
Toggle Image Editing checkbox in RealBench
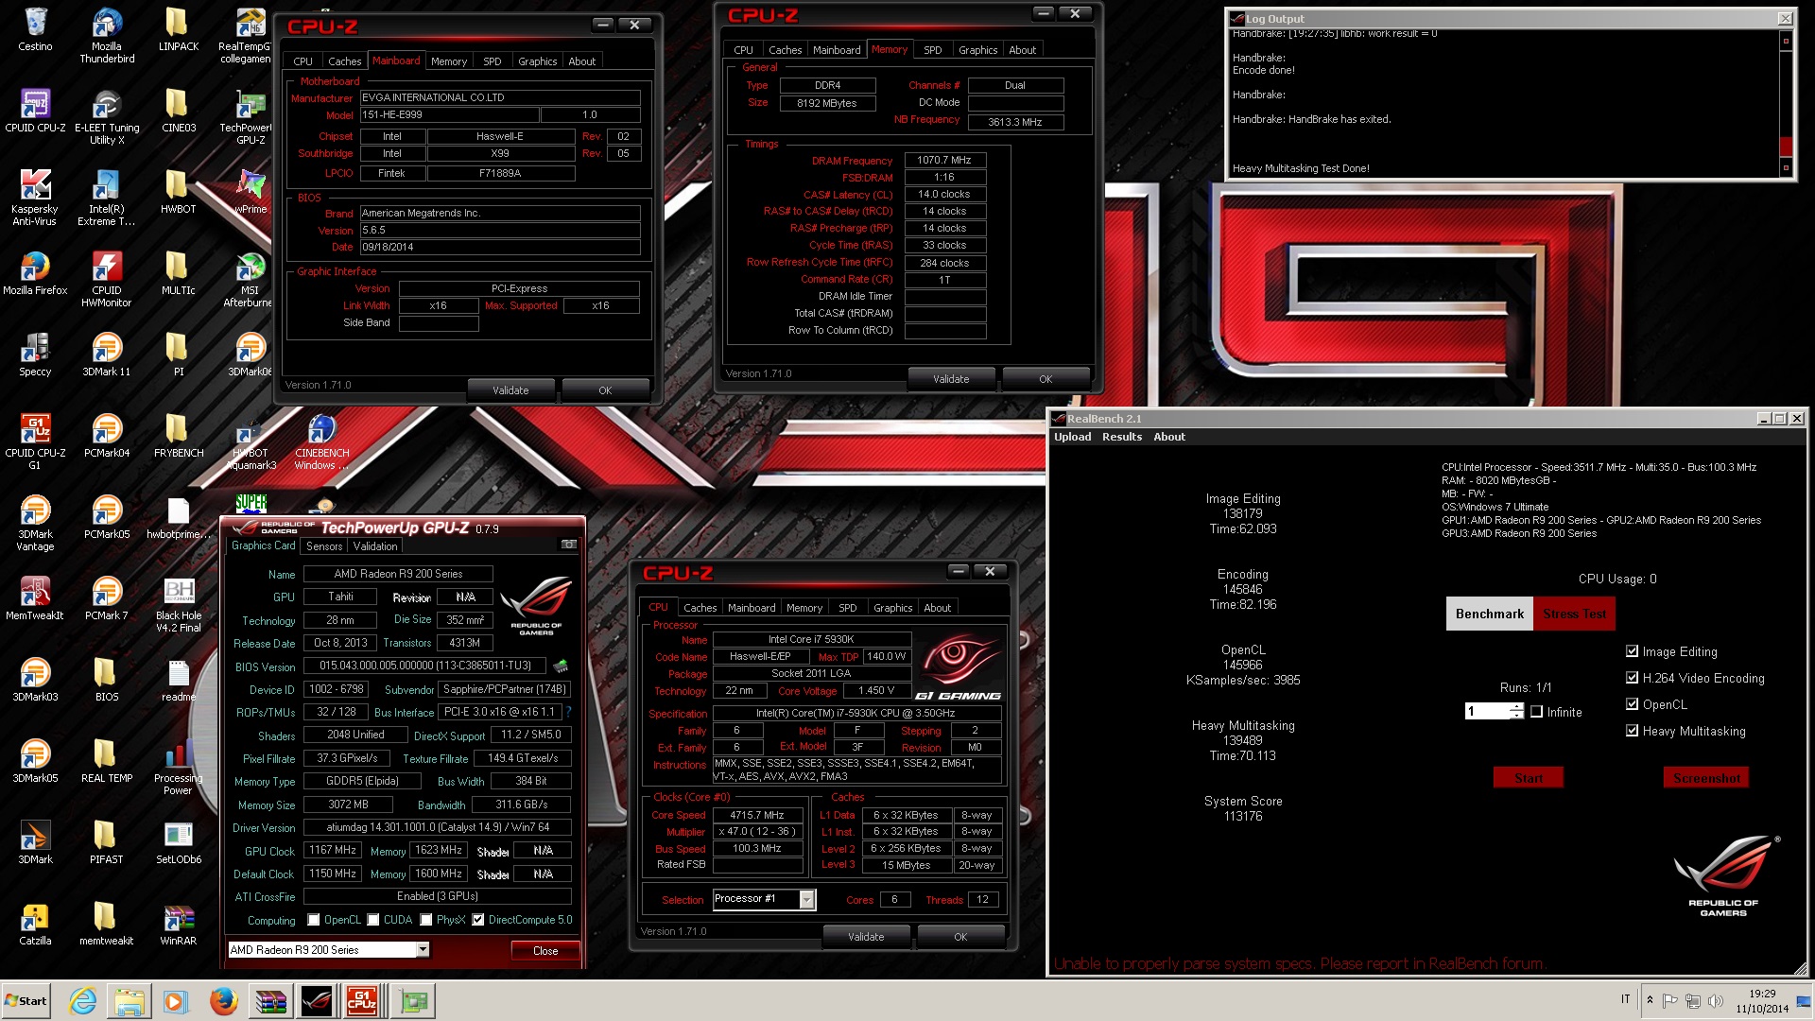point(1632,651)
